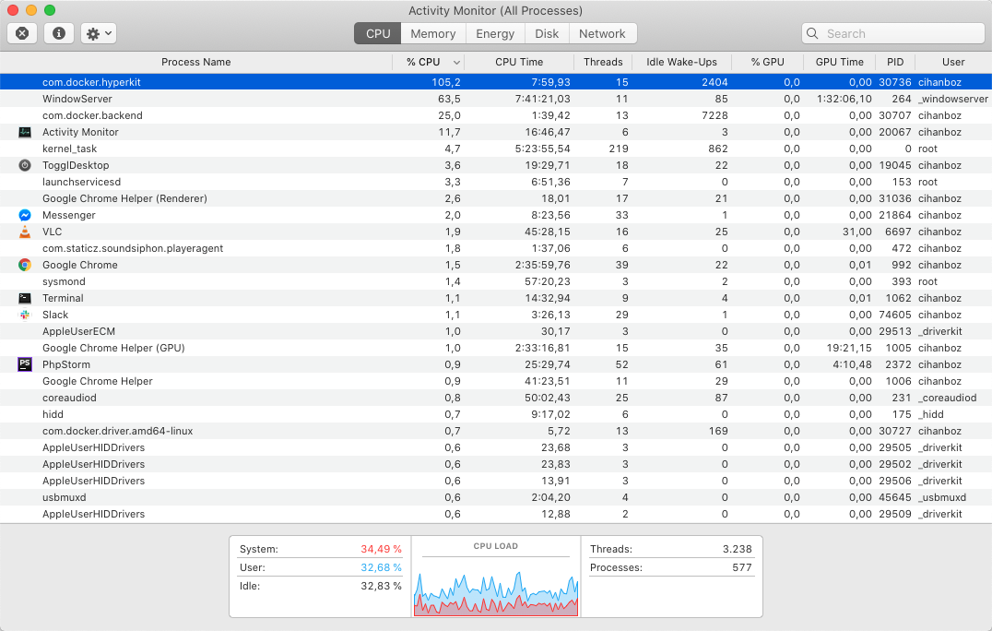Click the _windowserver user cell

click(x=952, y=99)
